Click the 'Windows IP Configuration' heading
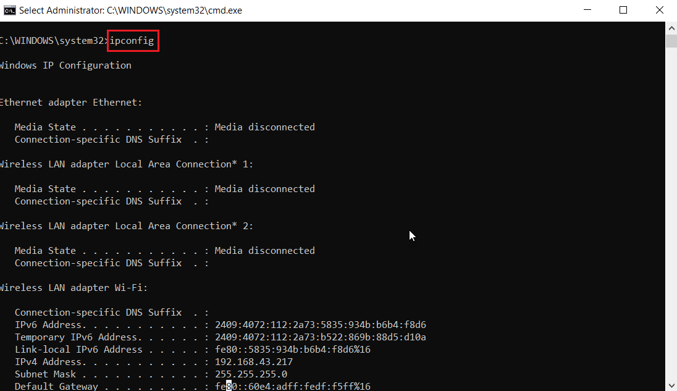 pyautogui.click(x=65, y=65)
